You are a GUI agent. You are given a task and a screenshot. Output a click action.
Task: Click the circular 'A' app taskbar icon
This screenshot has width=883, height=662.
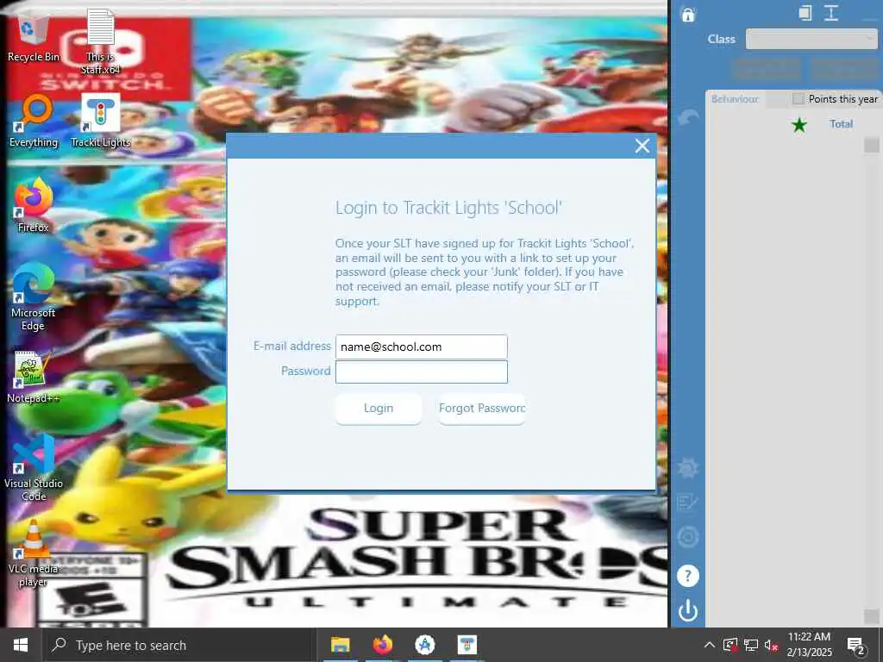click(425, 645)
